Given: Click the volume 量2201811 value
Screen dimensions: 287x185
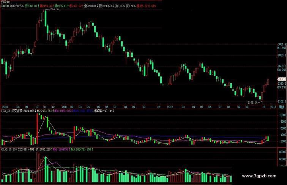Looking at the screenshot, I should coord(90,6).
